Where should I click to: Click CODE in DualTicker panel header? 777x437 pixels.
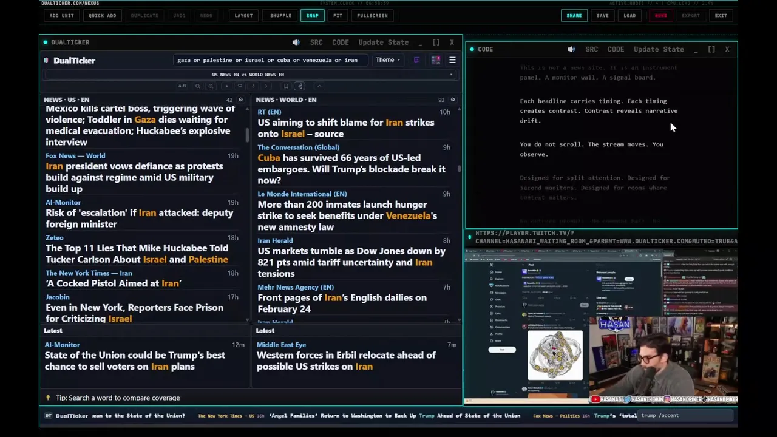tap(341, 42)
